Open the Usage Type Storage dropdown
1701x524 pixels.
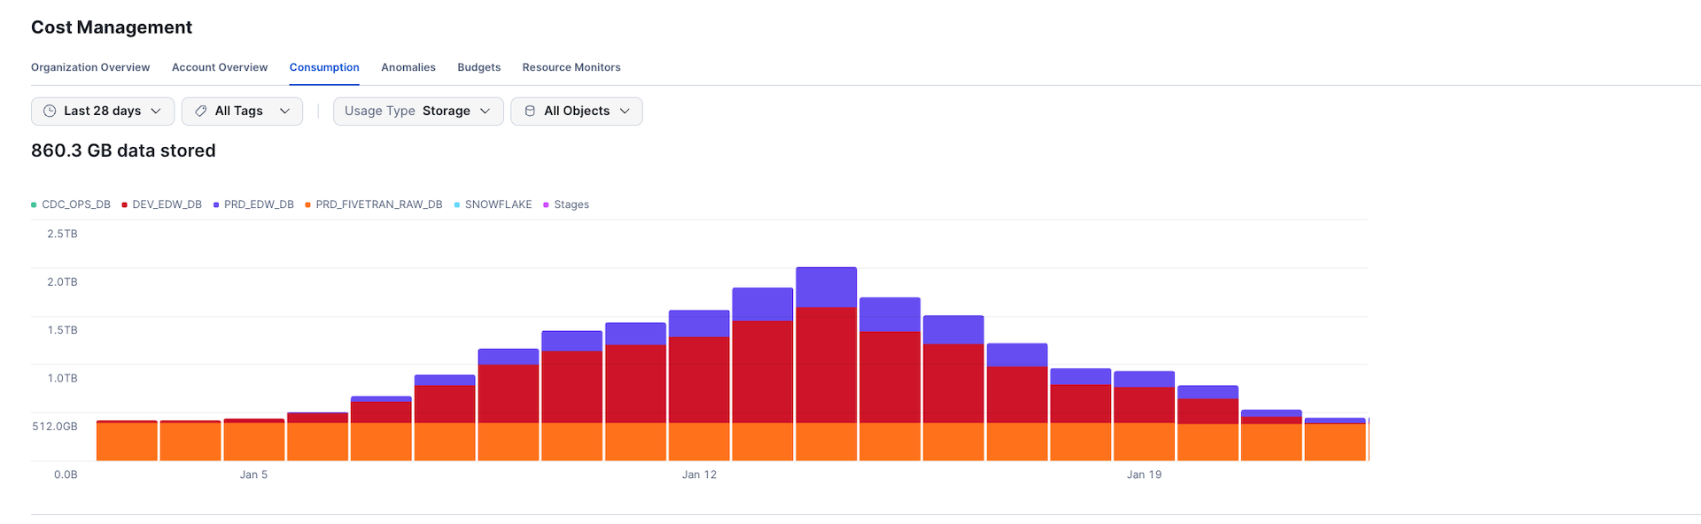coord(417,111)
